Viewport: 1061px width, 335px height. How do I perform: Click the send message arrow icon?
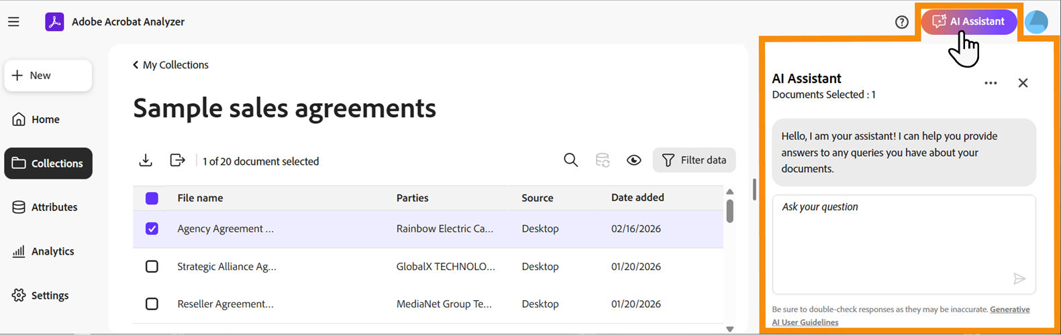pyautogui.click(x=1019, y=279)
